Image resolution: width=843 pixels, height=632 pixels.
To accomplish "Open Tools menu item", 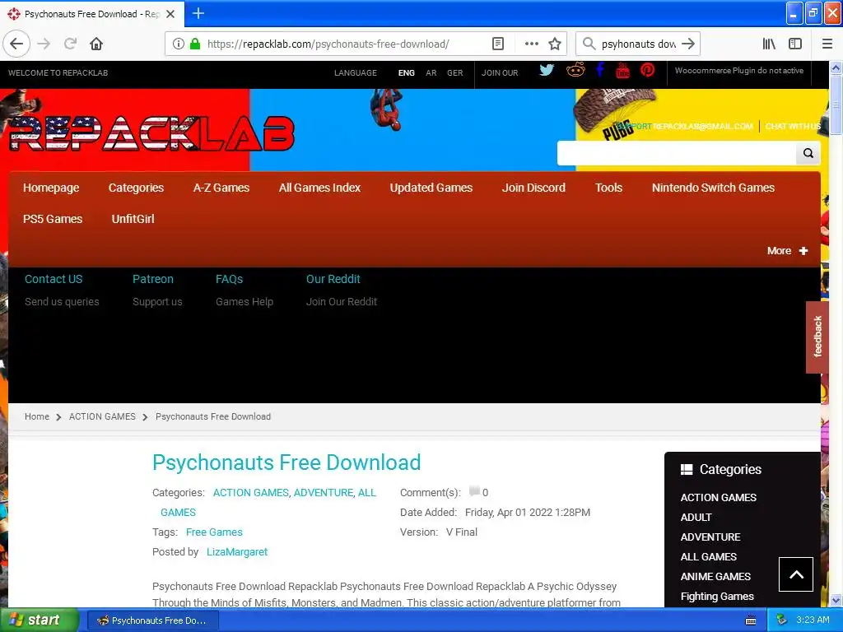I will point(608,188).
